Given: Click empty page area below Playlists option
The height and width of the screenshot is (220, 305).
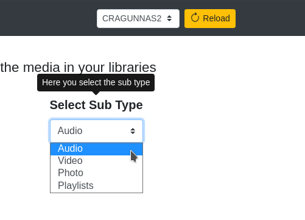Looking at the screenshot, I should point(96,206).
